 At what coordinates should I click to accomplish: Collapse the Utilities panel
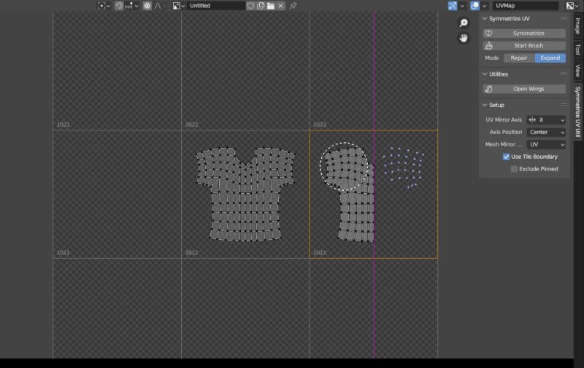point(485,74)
